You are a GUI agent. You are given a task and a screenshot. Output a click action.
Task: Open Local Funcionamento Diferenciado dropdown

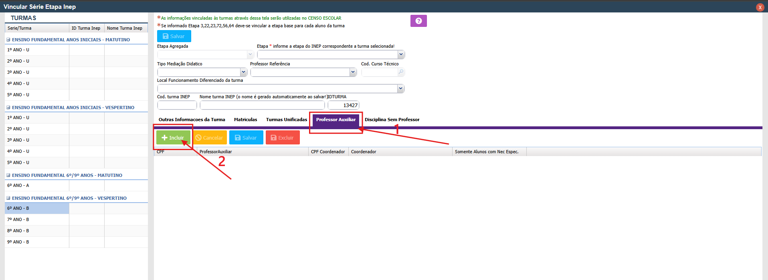pos(400,89)
